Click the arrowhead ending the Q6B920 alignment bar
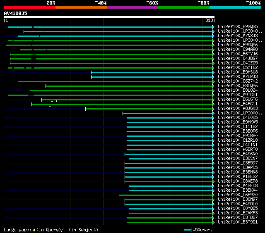 click(x=213, y=195)
